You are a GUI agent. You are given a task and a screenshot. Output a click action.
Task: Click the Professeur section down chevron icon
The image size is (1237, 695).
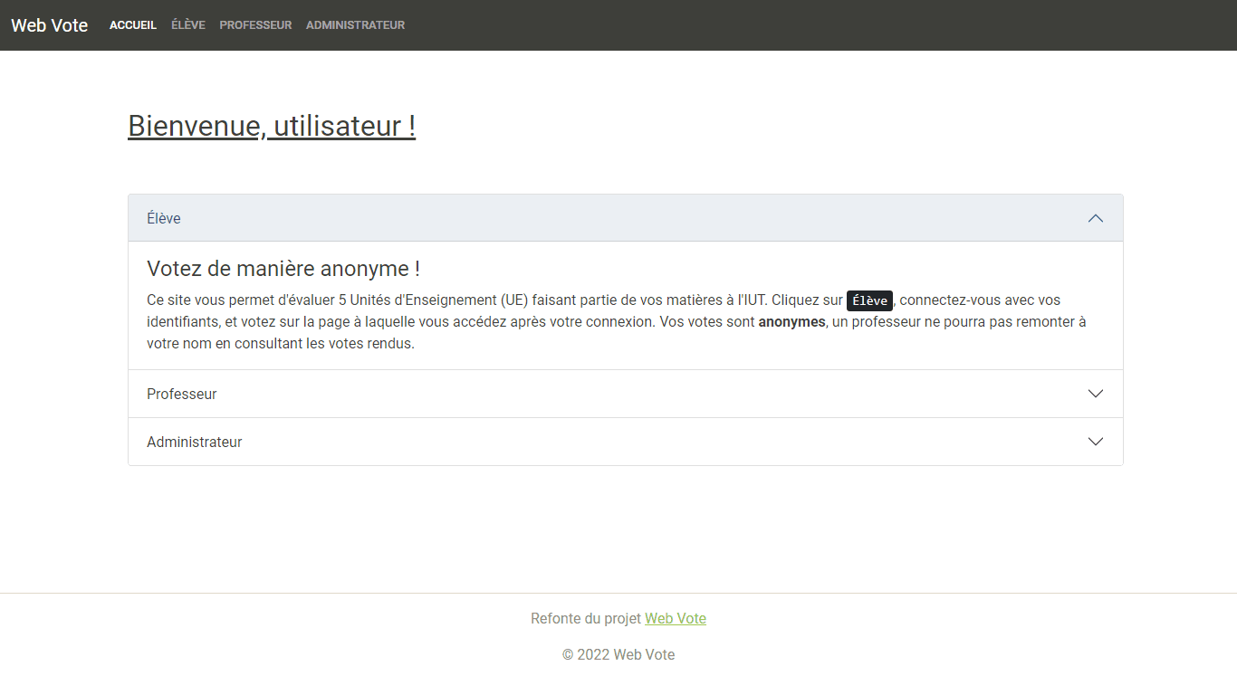point(1096,394)
